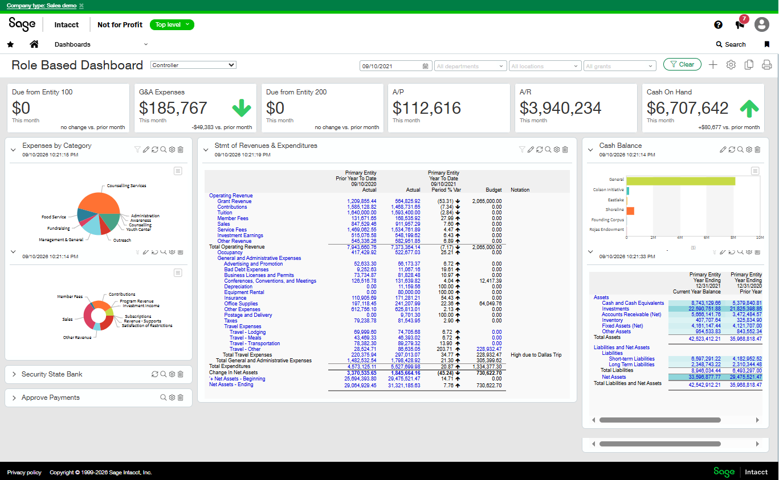Click the Clear filters button

[682, 65]
